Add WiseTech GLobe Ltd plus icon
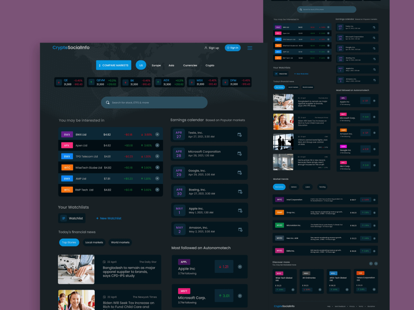Screen dimensions: 414x310 pyautogui.click(x=157, y=167)
